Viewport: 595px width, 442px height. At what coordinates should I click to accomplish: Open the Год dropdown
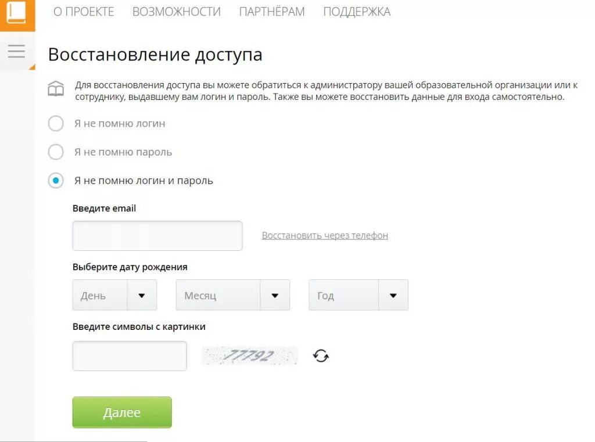[358, 295]
